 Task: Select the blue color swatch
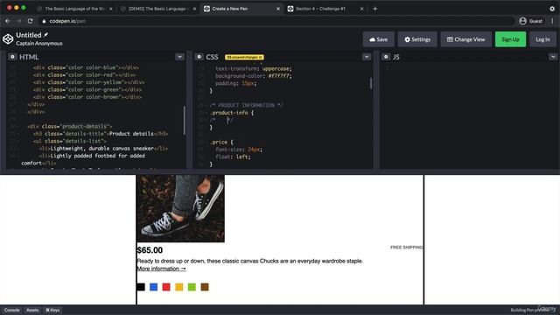(154, 287)
